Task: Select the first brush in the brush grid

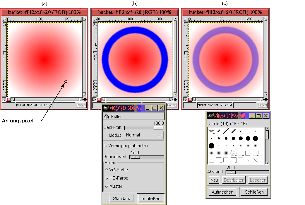Action: pyautogui.click(x=211, y=131)
